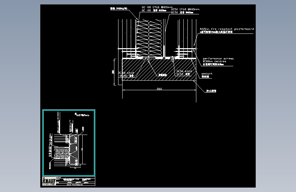The height and width of the screenshot is (192, 296).
Task: Click the vertical dimension on left of wall
Action: (x=113, y=72)
